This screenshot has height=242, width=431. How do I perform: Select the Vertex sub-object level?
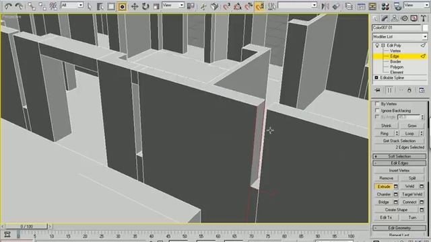395,51
